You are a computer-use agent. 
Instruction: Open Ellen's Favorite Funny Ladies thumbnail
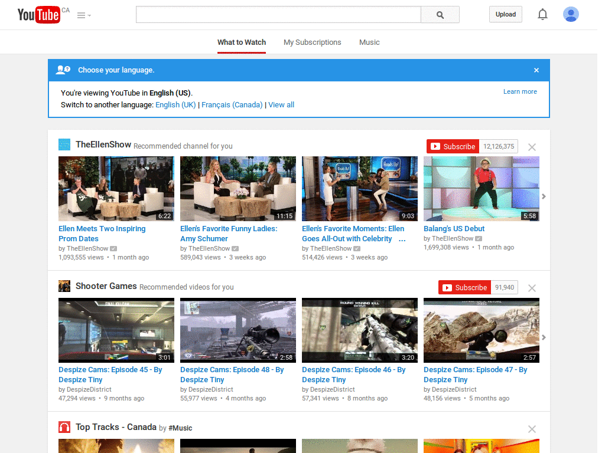[x=238, y=189]
